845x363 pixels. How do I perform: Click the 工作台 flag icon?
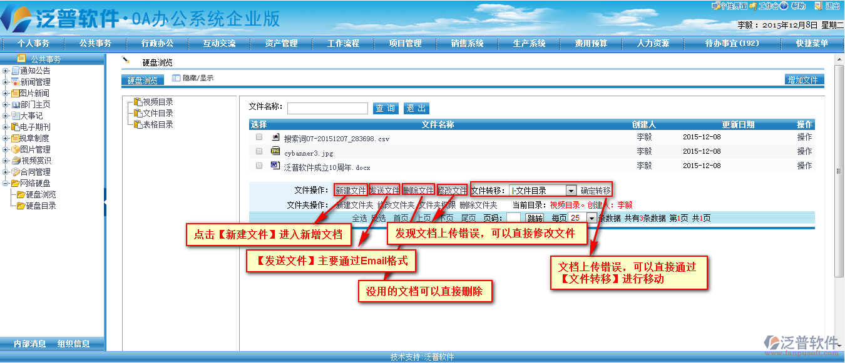753,6
